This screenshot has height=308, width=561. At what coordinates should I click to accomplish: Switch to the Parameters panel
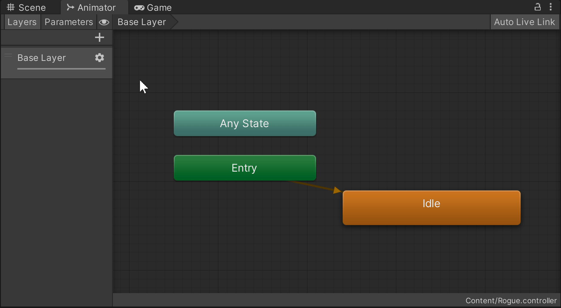pos(68,22)
